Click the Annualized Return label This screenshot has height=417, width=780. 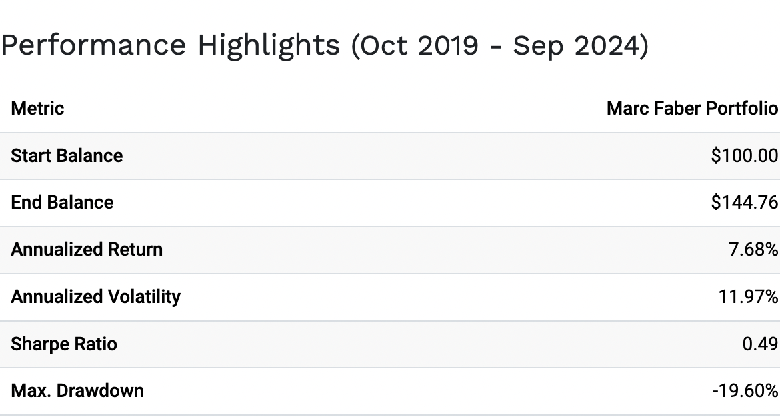point(87,250)
